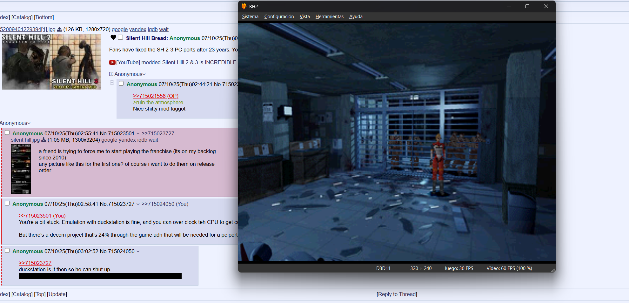Tick the checkbox on the Silent Hill Bread post
Viewport: 629px width, 303px height.
click(120, 37)
